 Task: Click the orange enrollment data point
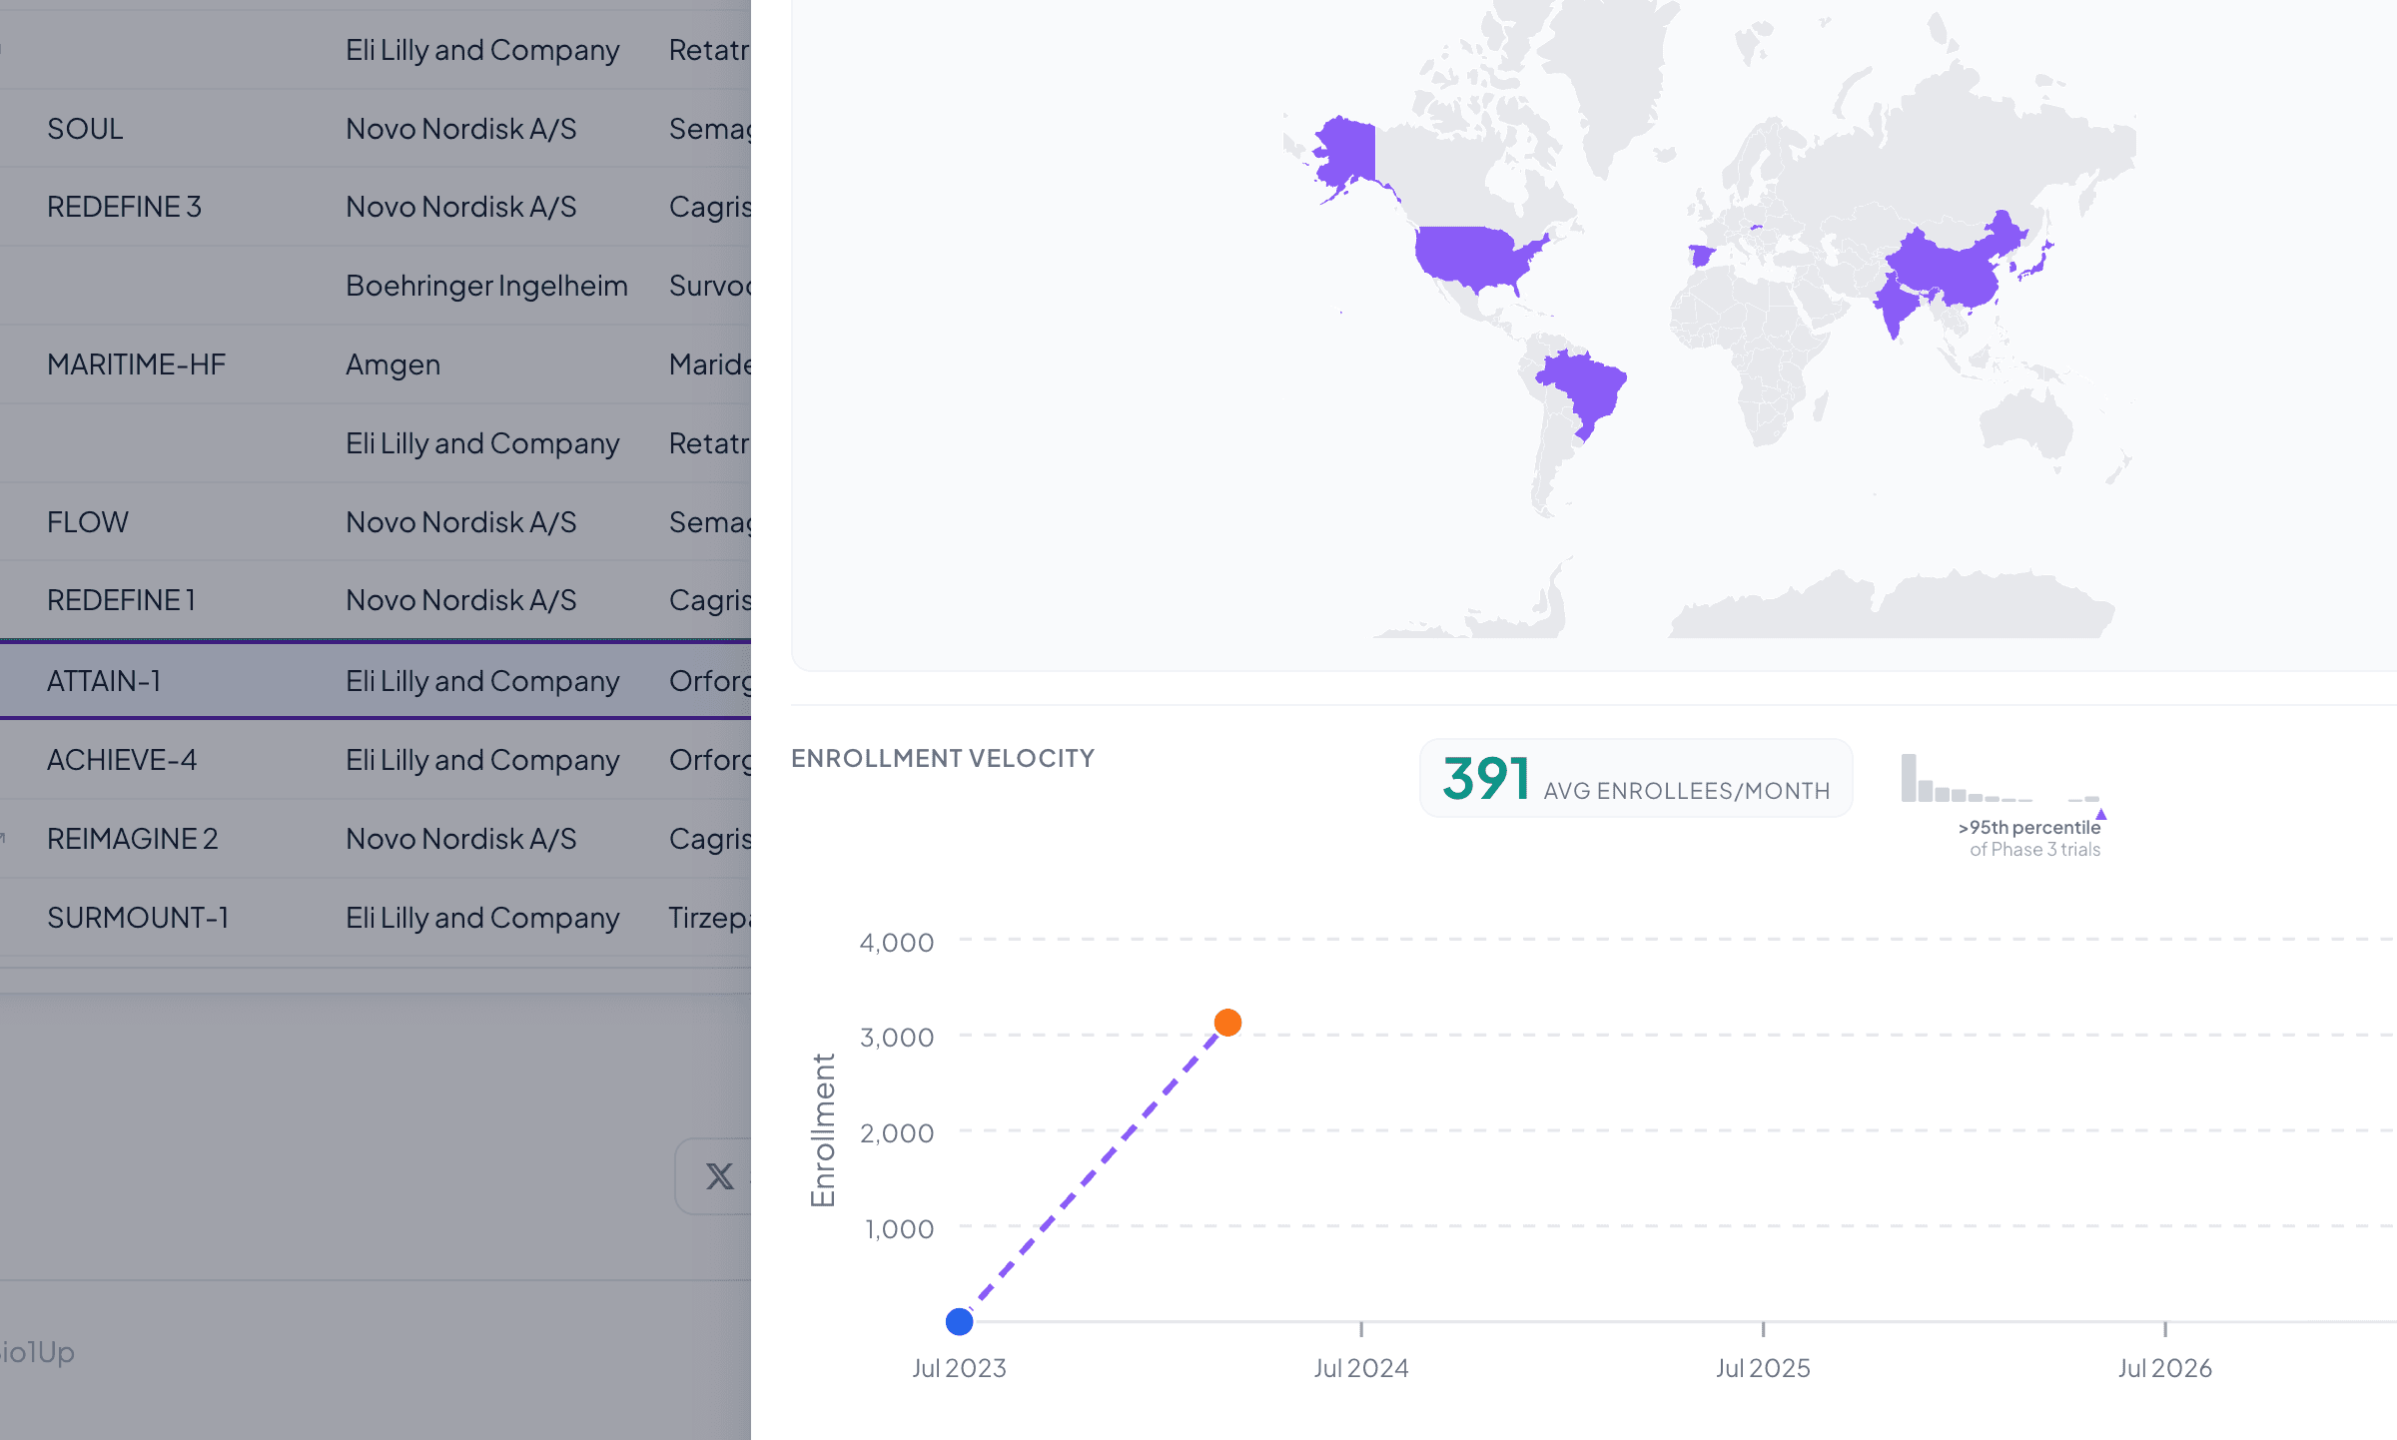coord(1227,1023)
